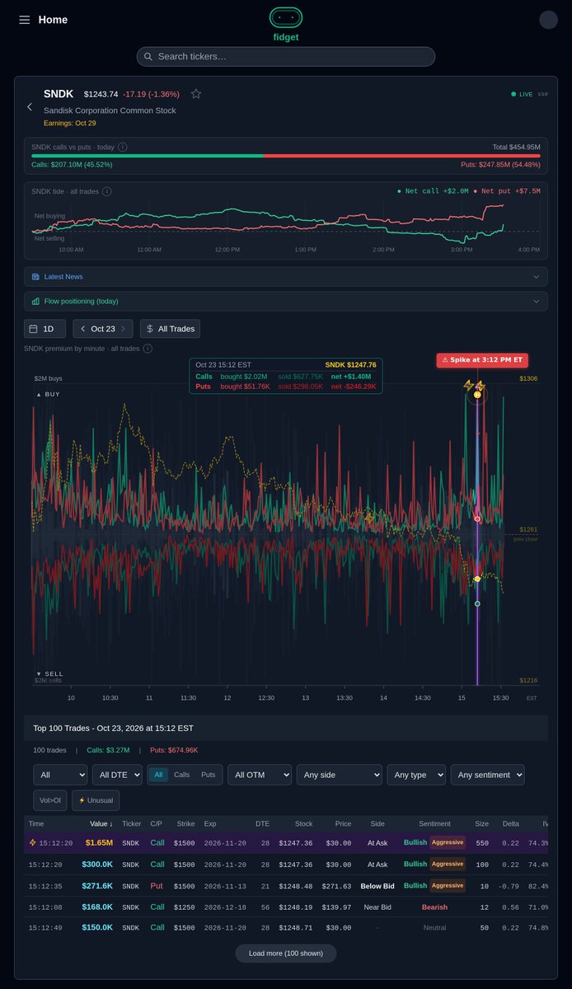This screenshot has width=572, height=989.
Task: Go to previous day before Oct 23
Action: (x=82, y=329)
